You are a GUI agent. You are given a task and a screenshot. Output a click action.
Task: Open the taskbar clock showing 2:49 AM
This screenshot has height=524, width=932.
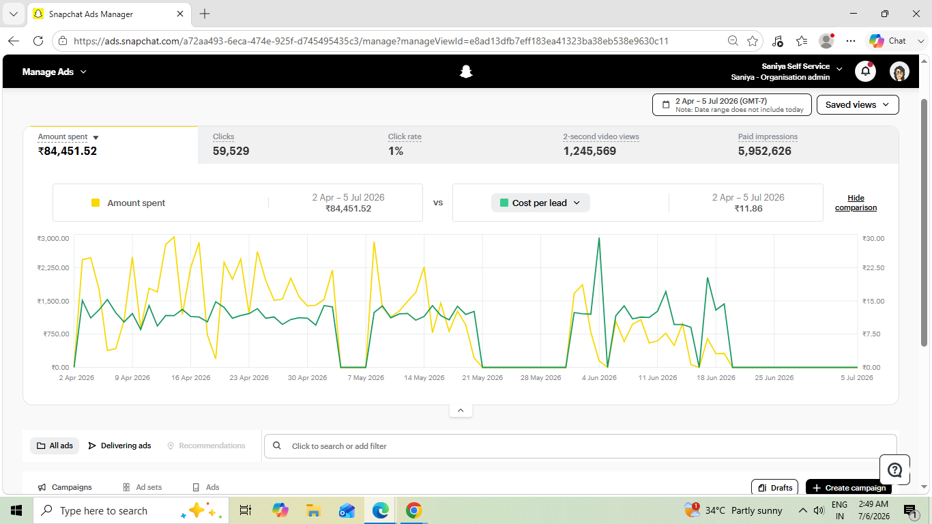[x=873, y=510]
